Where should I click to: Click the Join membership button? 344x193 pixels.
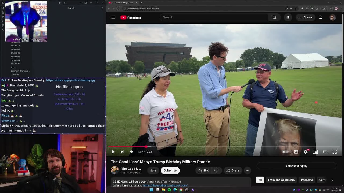click(153, 170)
